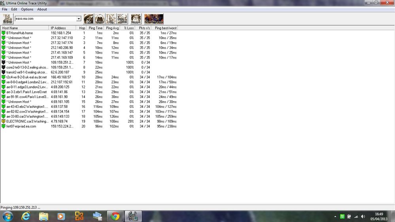This screenshot has height=222, width=395.
Task: Sort by the Hop column header
Action: (x=81, y=28)
